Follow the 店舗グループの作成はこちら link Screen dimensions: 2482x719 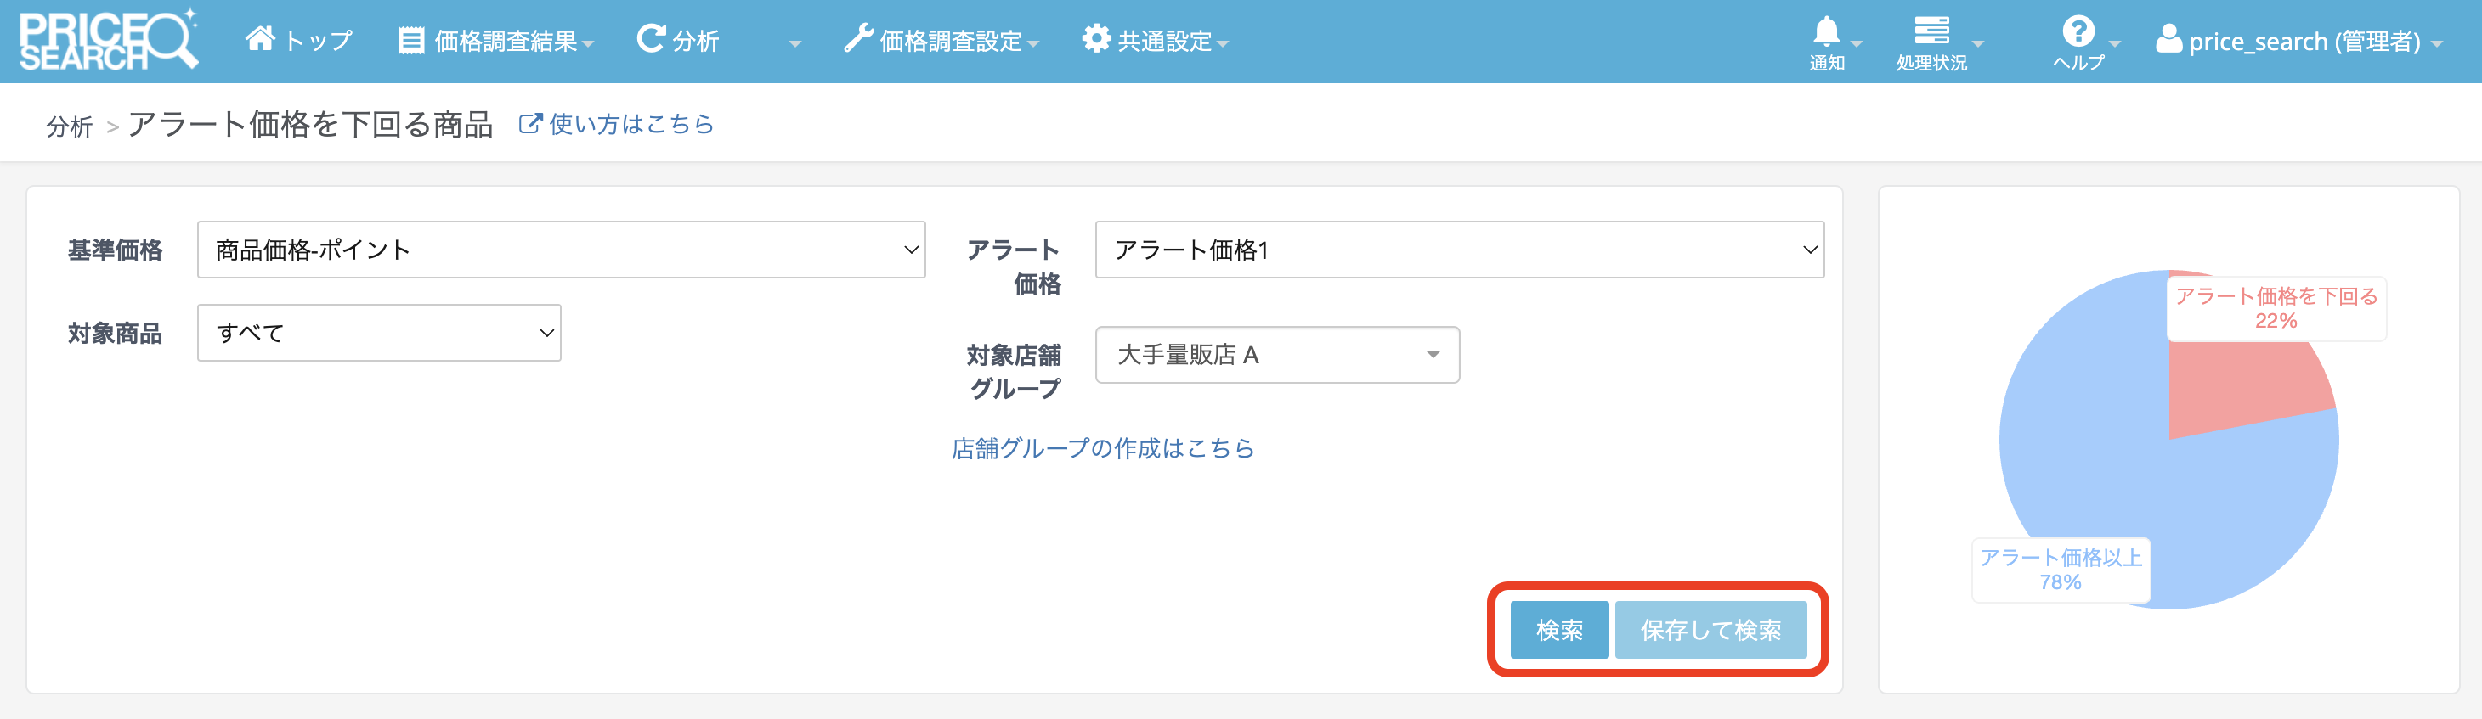tap(1102, 448)
